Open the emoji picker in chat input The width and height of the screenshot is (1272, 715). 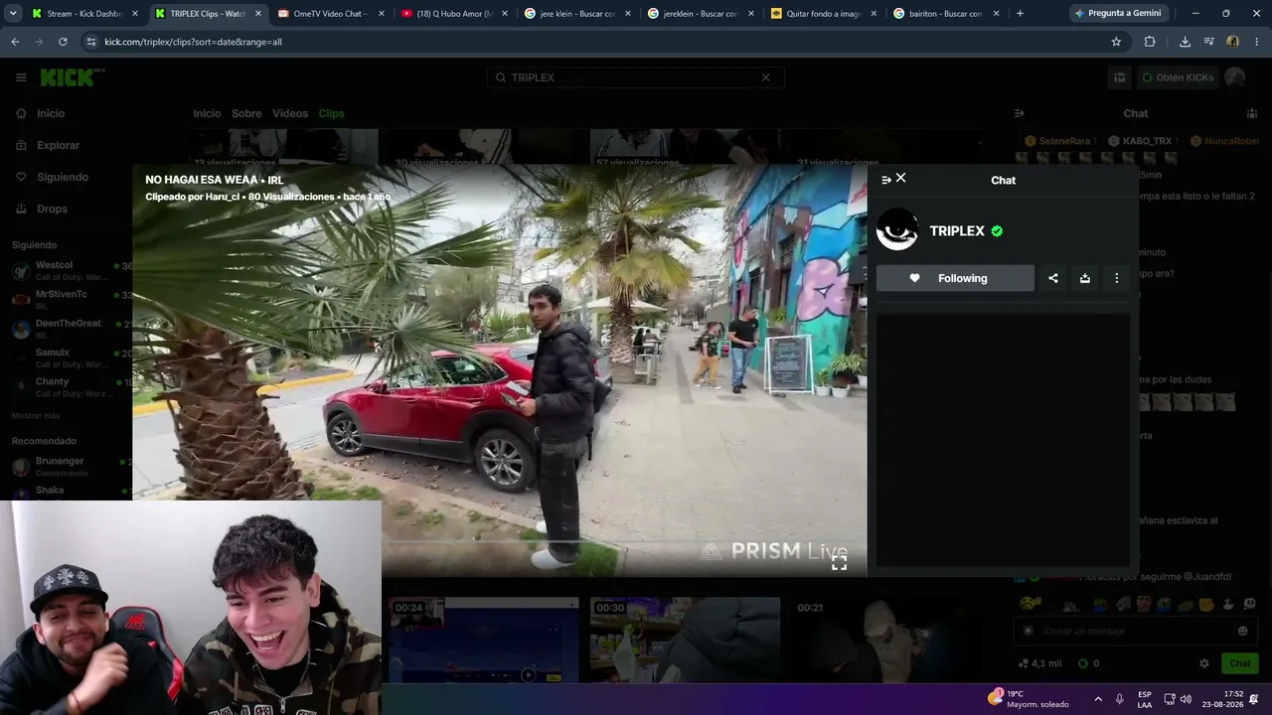(x=1242, y=631)
